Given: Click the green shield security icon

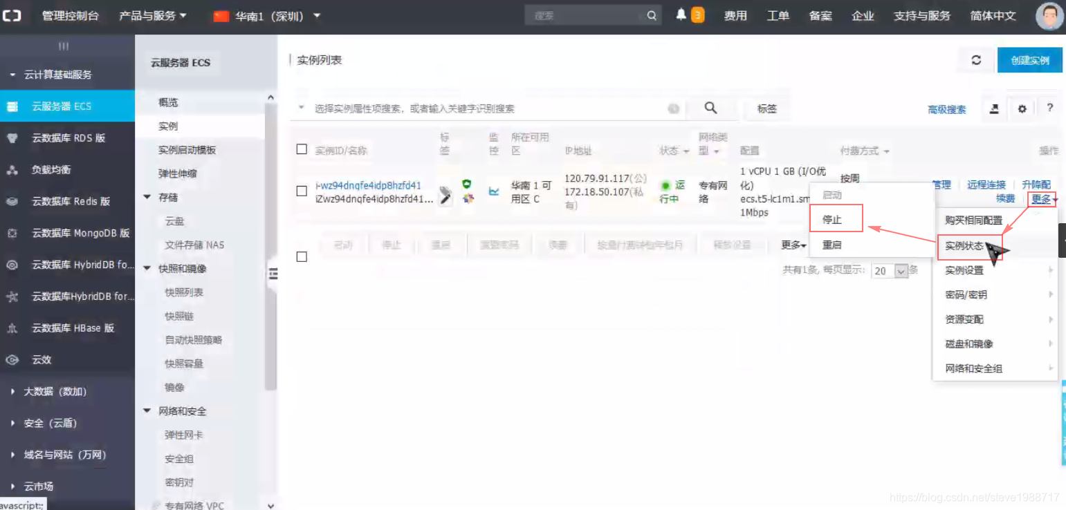Looking at the screenshot, I should (467, 185).
